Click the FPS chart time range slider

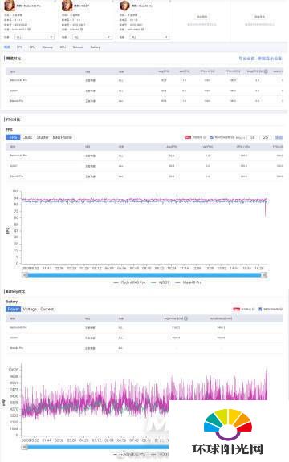click(x=144, y=275)
